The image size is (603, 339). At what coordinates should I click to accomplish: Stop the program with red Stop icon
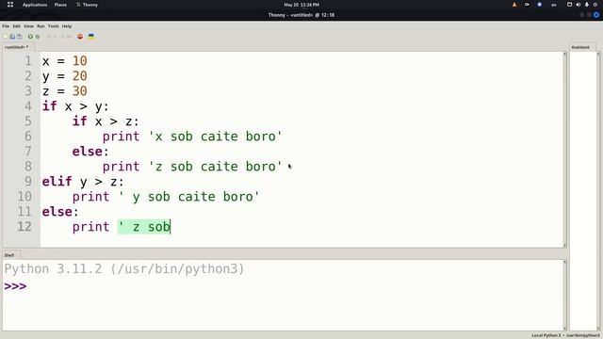80,37
